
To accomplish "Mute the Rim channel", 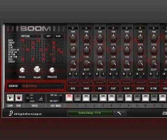I will [x=97, y=74].
